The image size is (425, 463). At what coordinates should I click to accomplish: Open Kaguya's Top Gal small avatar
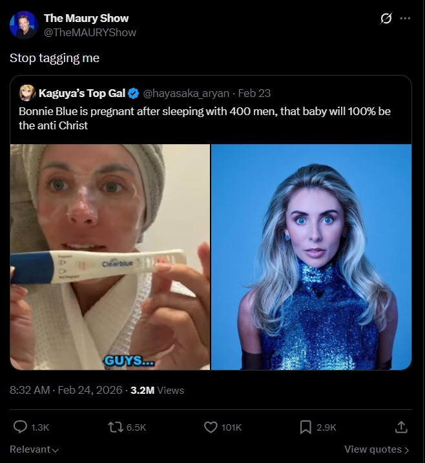pos(26,94)
